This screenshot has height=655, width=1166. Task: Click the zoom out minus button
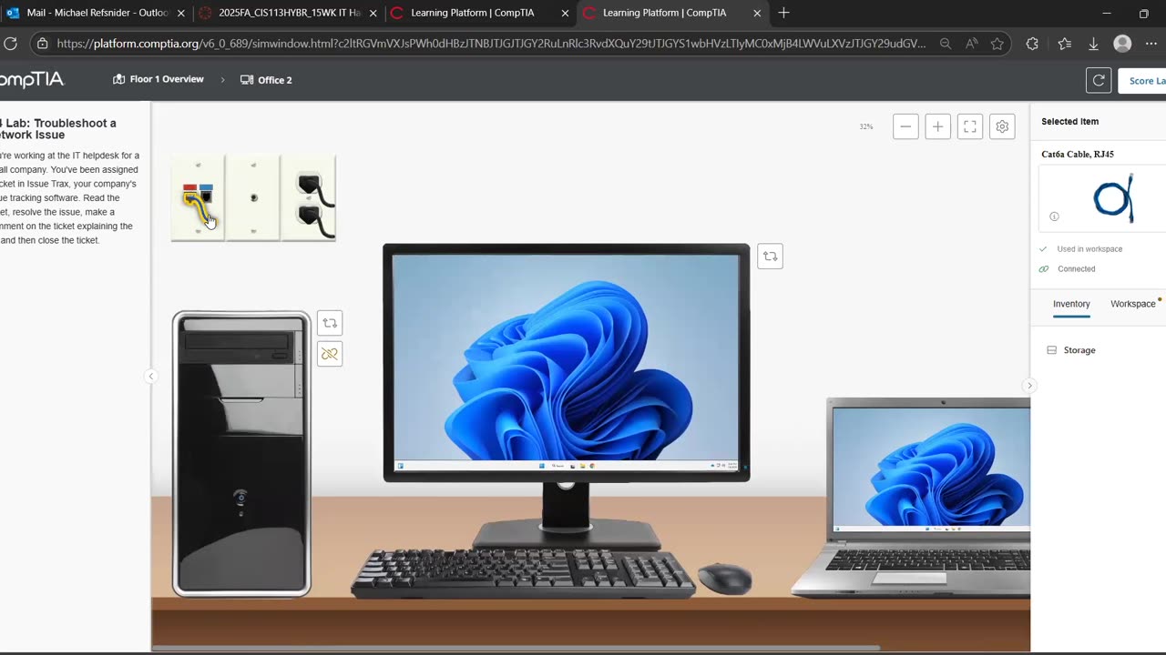905,126
